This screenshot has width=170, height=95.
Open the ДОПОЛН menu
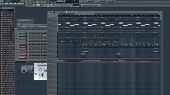(x=19, y=3)
